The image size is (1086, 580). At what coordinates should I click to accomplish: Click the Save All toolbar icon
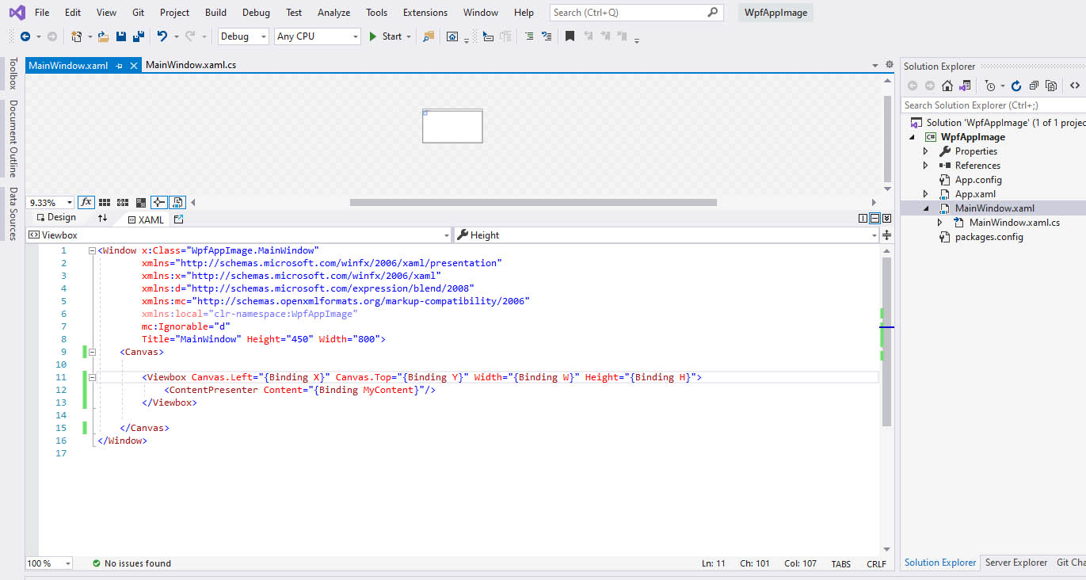138,36
